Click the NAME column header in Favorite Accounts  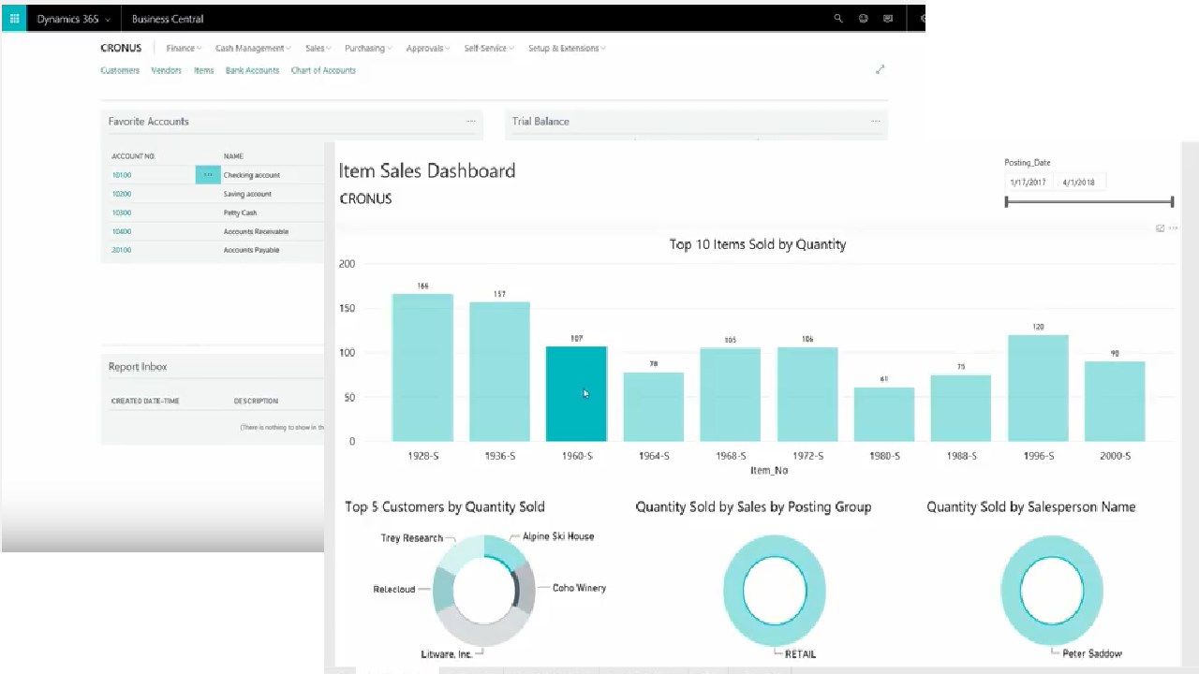(233, 156)
